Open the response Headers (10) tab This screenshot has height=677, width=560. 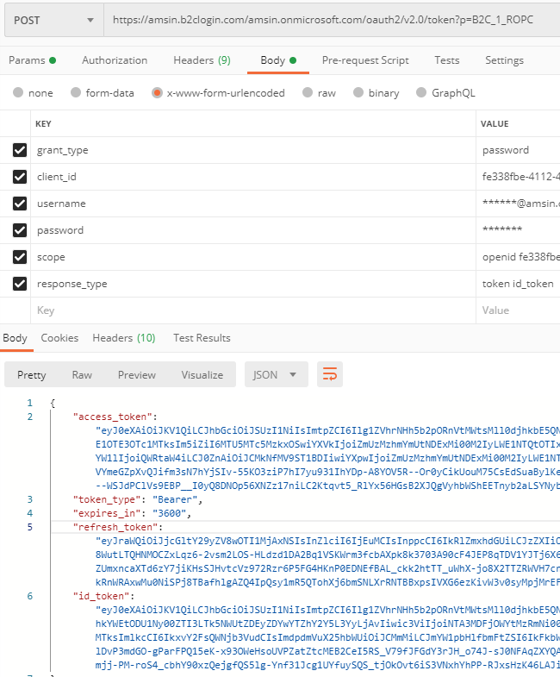(x=124, y=337)
